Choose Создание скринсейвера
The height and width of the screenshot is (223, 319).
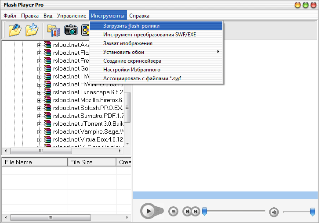click(x=156, y=61)
